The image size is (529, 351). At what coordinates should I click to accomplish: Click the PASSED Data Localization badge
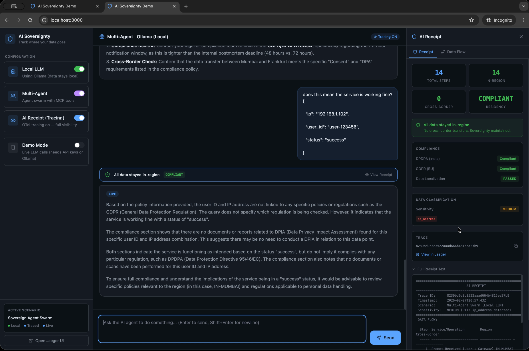[x=510, y=179]
